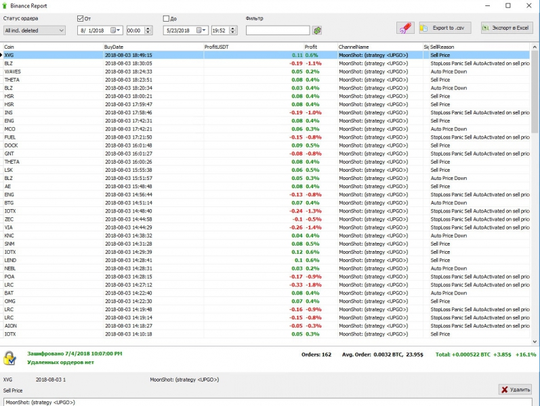Viewport: 540px width, 406px height.
Task: Click buy date 2018-08-03 18:30:05
Action: (x=129, y=64)
